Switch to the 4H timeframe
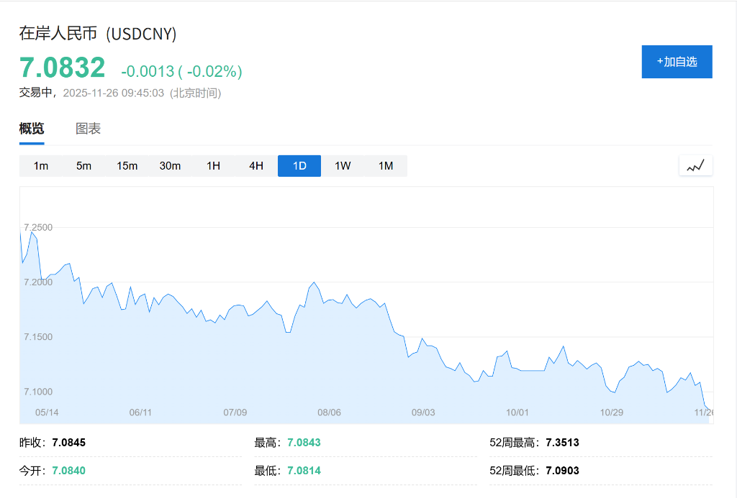The image size is (737, 498). coord(256,165)
